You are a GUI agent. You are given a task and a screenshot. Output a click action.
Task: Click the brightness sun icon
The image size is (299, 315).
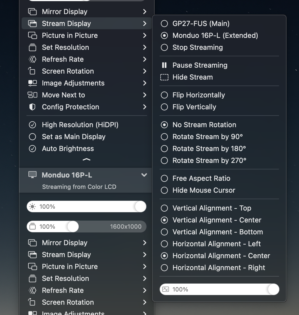32,206
